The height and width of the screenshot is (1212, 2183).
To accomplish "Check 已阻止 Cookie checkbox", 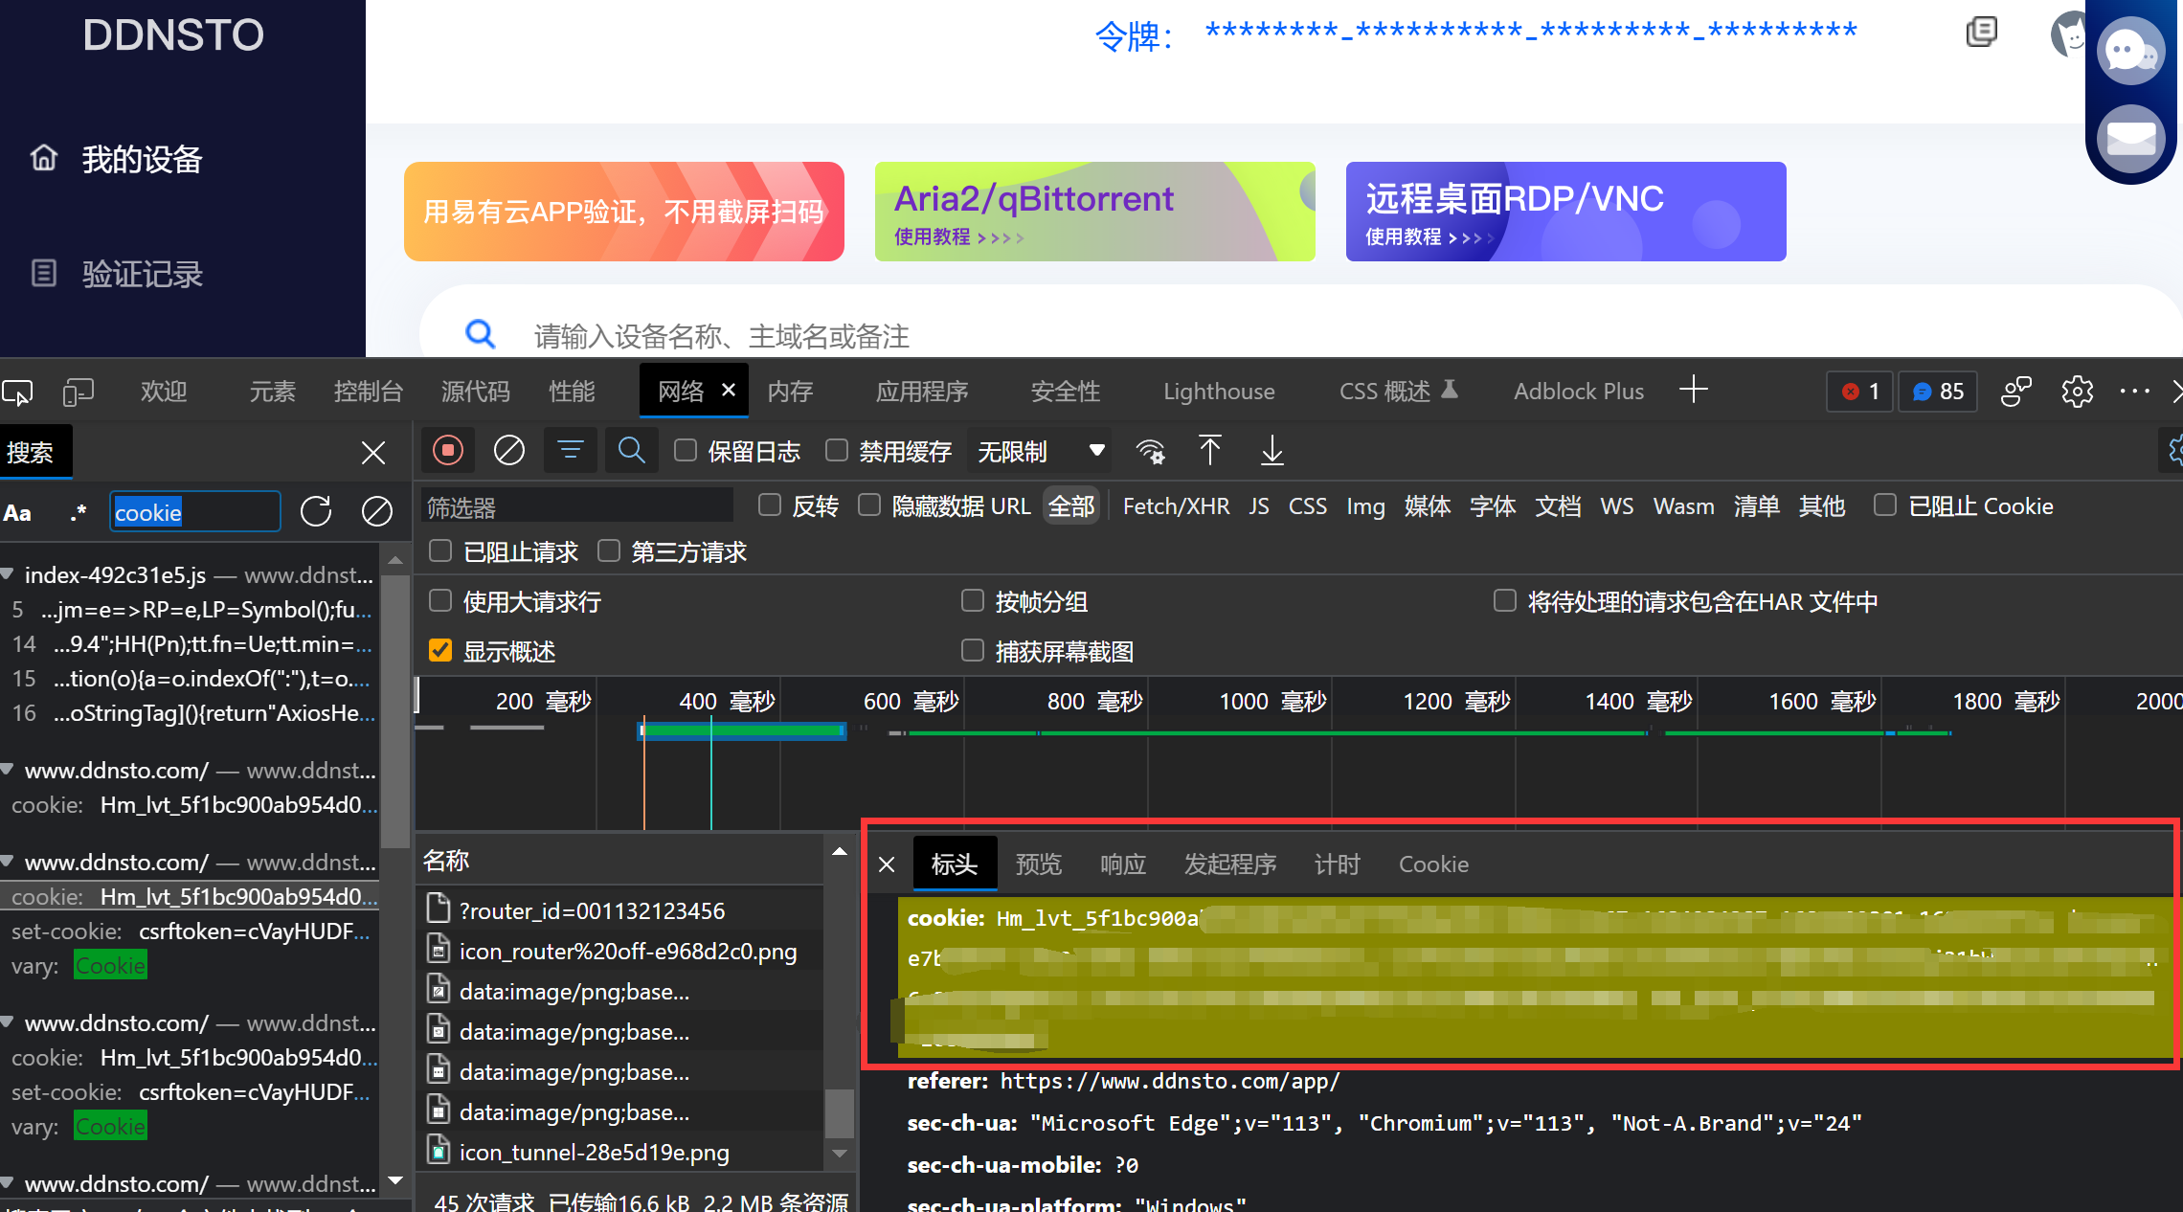I will (1885, 505).
